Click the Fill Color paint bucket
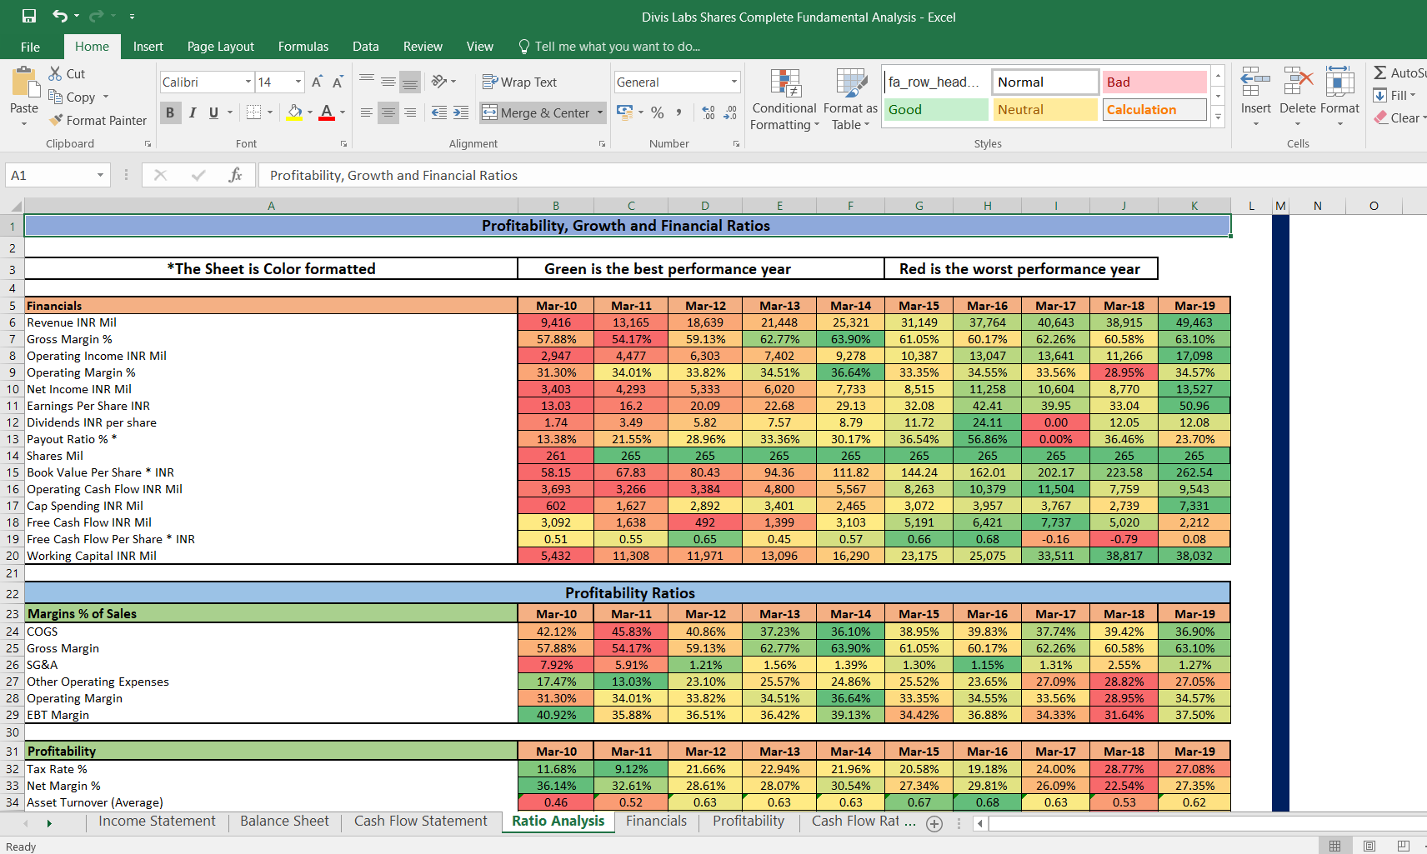 click(294, 112)
